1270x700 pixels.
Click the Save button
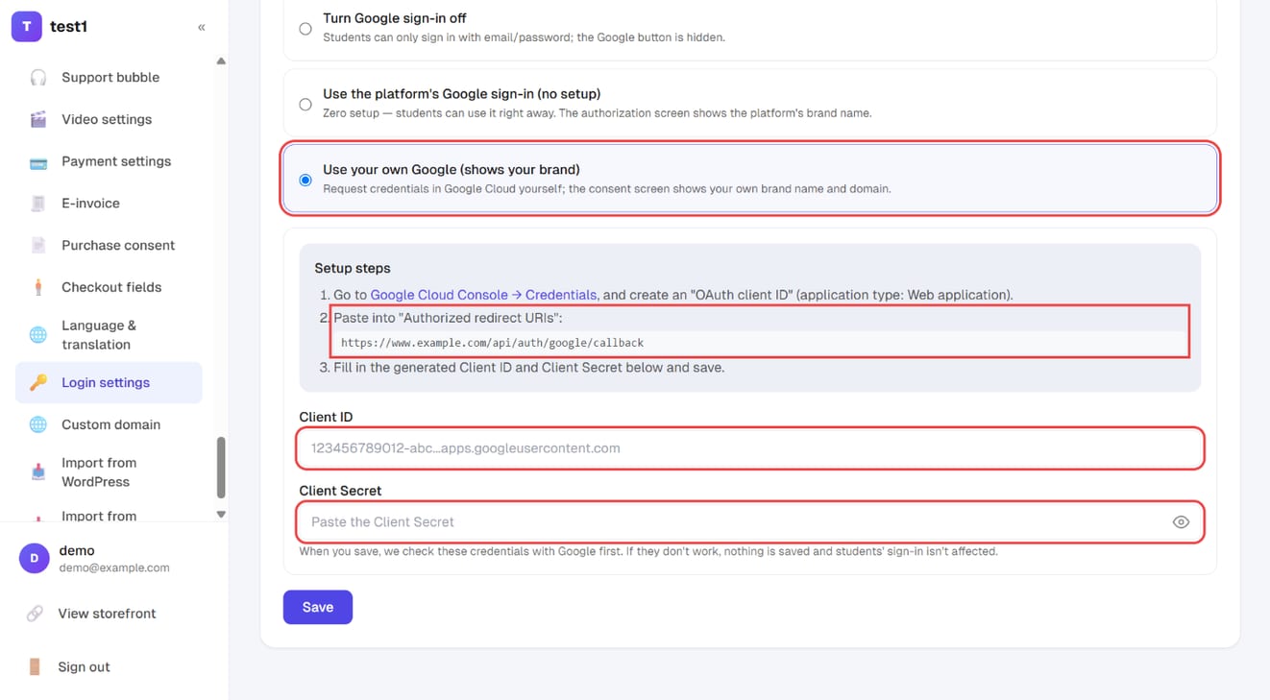(318, 607)
